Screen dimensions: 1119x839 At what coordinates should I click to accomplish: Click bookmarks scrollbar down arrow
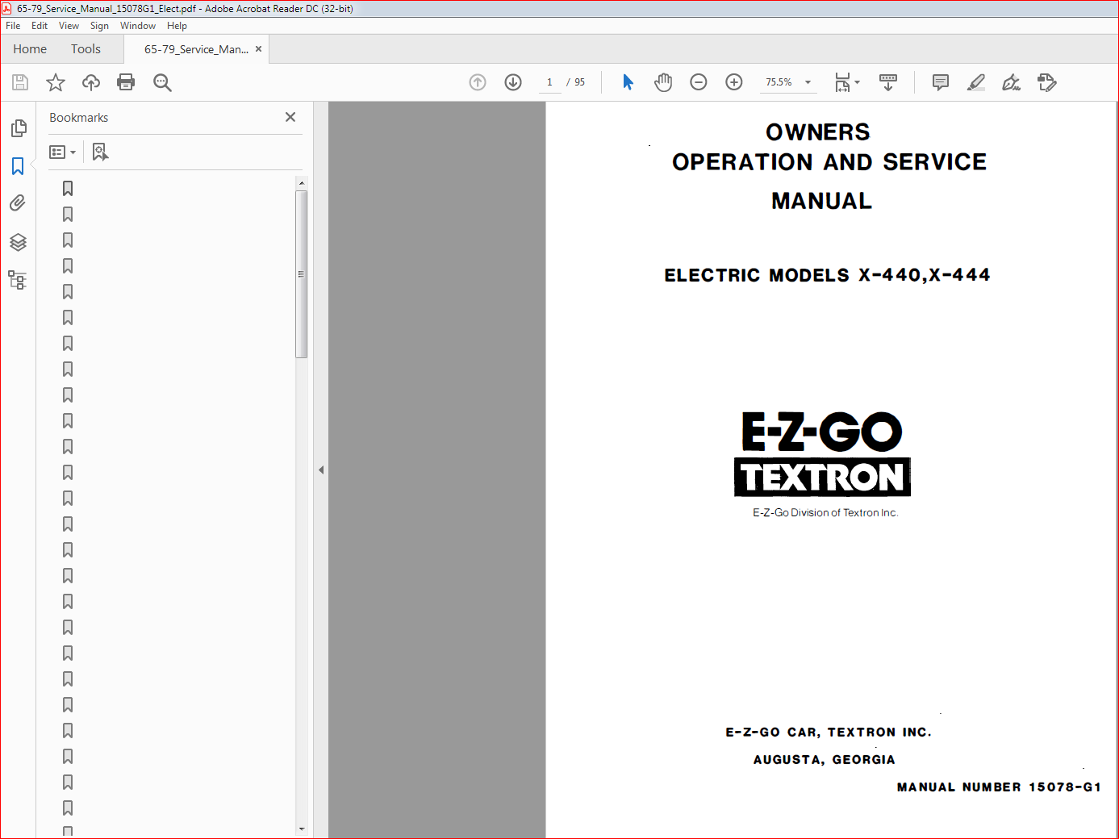point(302,829)
